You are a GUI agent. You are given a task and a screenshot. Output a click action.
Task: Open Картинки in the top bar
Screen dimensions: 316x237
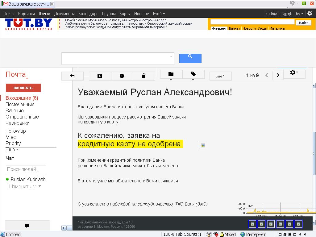pyautogui.click(x=27, y=14)
